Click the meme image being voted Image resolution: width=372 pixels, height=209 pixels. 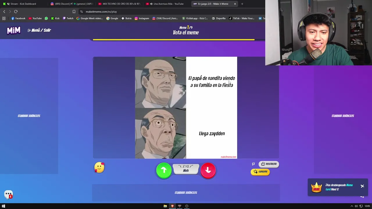coord(186,108)
